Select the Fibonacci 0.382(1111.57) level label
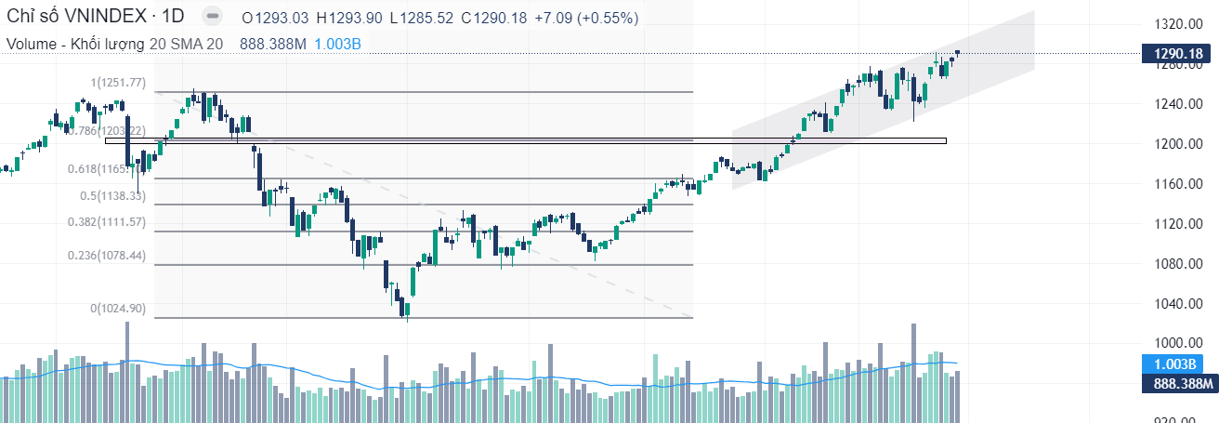This screenshot has height=423, width=1219. click(x=108, y=222)
